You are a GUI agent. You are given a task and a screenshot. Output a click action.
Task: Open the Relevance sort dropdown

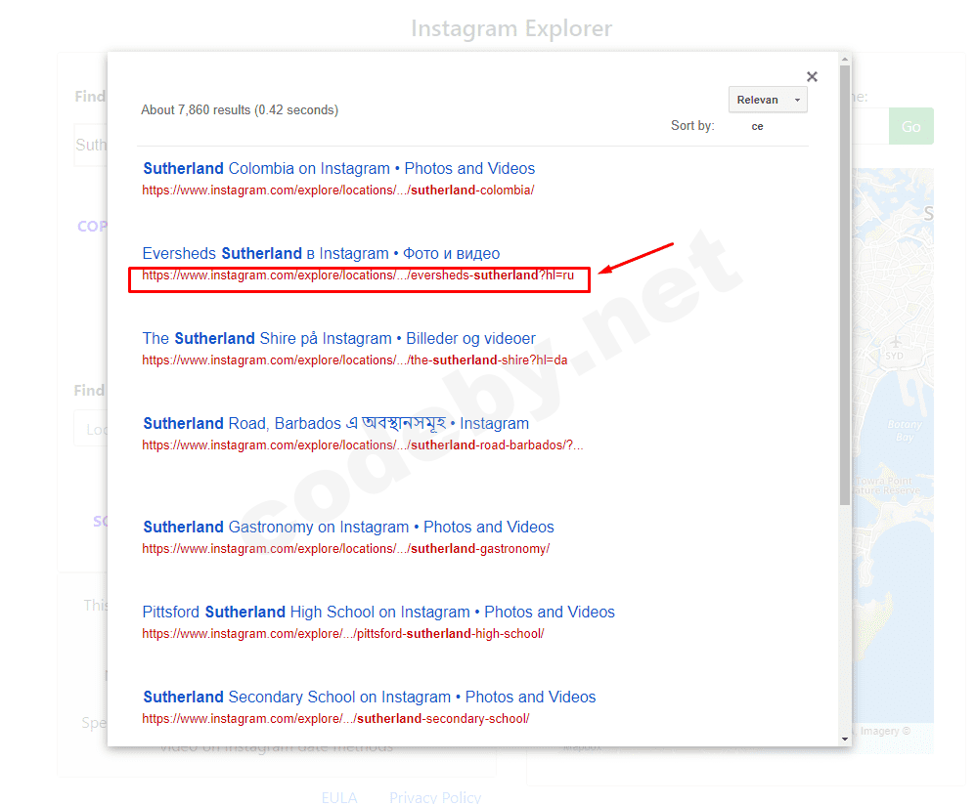click(x=768, y=100)
